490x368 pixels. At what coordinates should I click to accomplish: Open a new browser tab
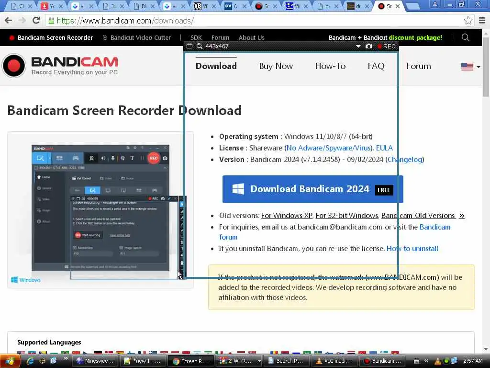coord(412,6)
